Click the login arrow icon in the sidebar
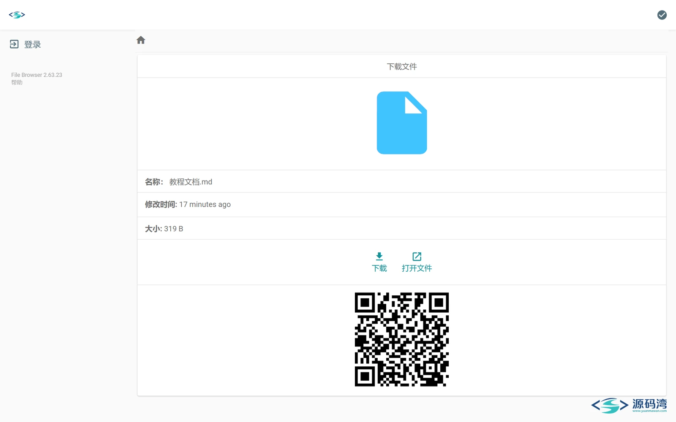676x422 pixels. pos(14,44)
